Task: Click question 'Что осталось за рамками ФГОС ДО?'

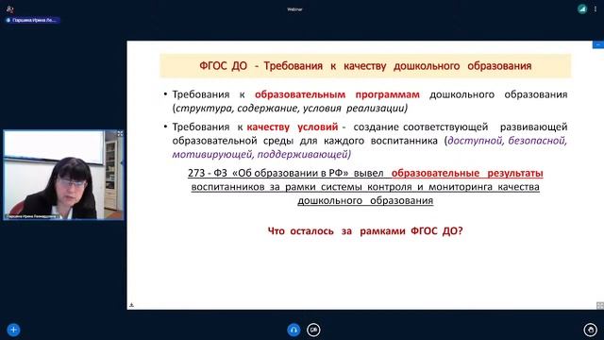Action: point(365,230)
